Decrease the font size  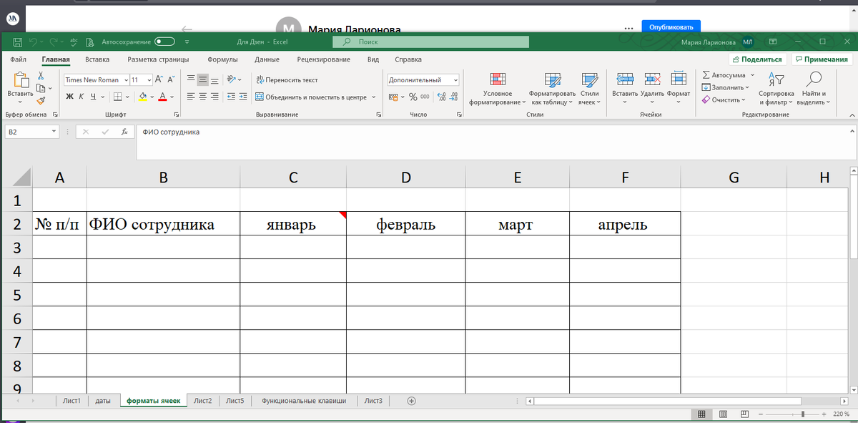pos(172,79)
